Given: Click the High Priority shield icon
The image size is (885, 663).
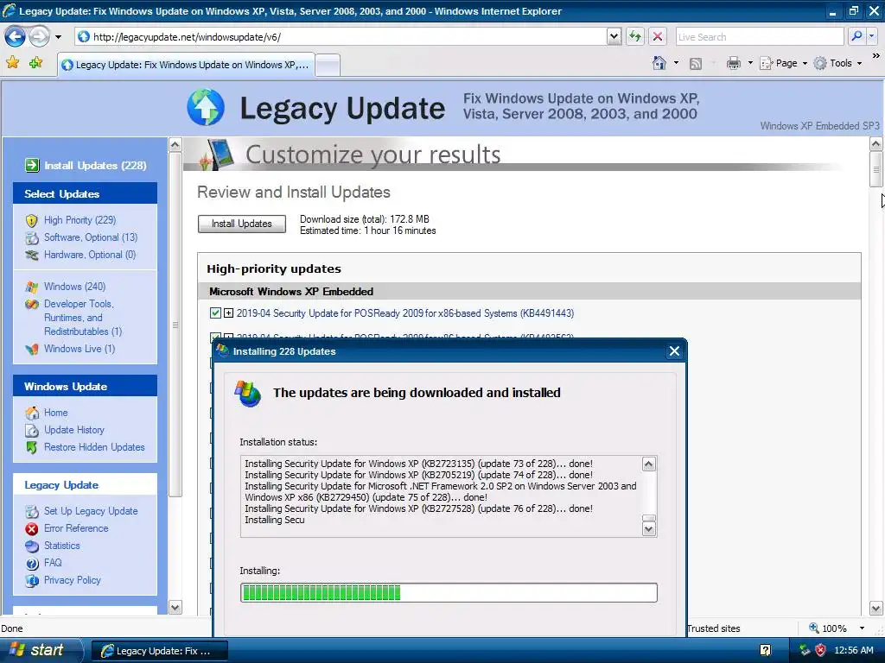Looking at the screenshot, I should tap(32, 220).
